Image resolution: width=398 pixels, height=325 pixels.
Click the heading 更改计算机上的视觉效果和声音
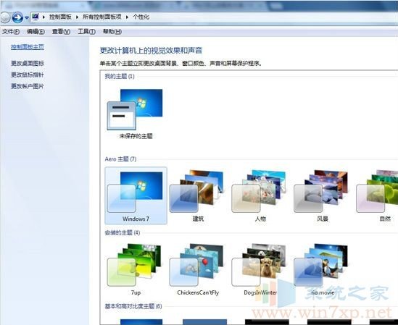[151, 51]
